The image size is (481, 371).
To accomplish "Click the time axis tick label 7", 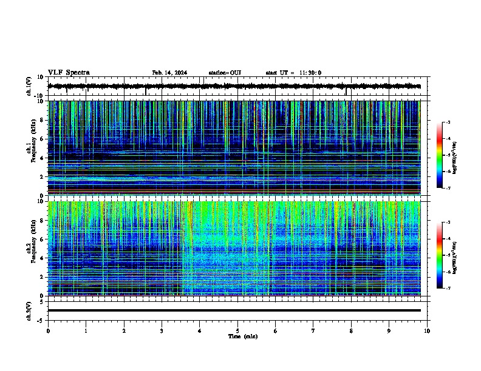I will [x=313, y=331].
